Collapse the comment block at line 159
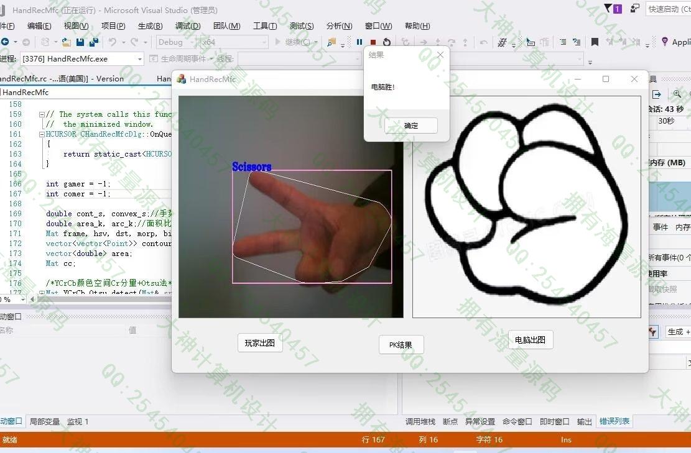The height and width of the screenshot is (453, 691). [42, 114]
